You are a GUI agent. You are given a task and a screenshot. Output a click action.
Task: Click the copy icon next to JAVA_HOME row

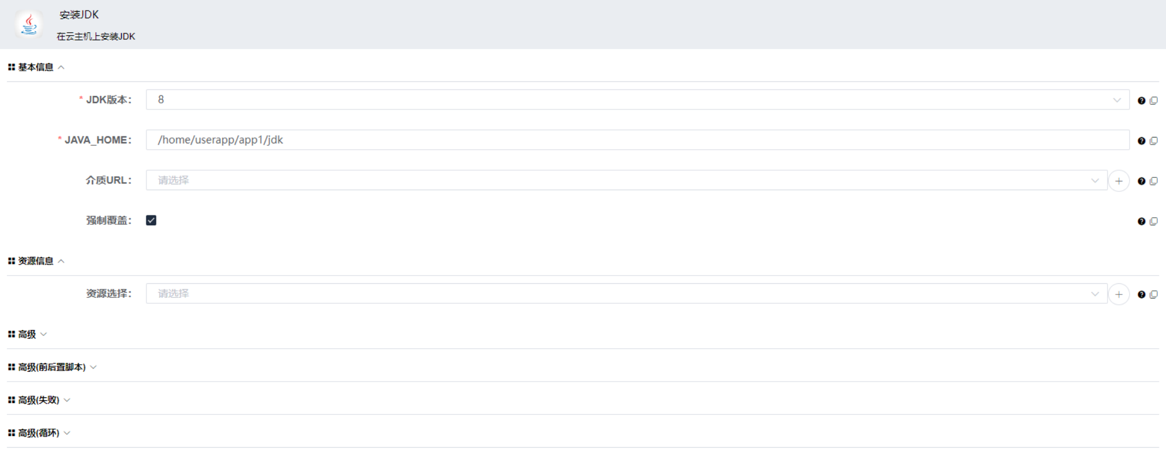(x=1154, y=140)
